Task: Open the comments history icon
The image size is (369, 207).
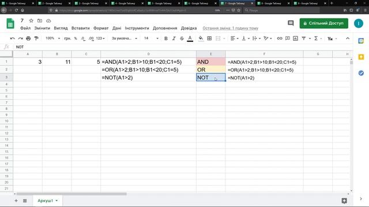Action: pyautogui.click(x=291, y=23)
